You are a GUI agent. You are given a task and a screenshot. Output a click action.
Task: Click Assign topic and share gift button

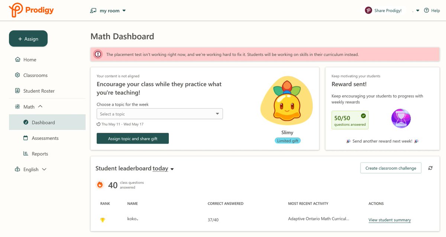pyautogui.click(x=133, y=138)
